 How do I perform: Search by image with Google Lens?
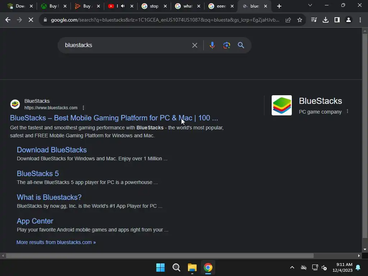tap(227, 45)
